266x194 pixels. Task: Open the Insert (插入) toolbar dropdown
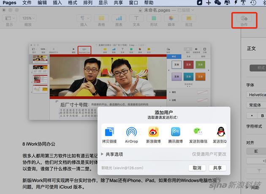84,18
